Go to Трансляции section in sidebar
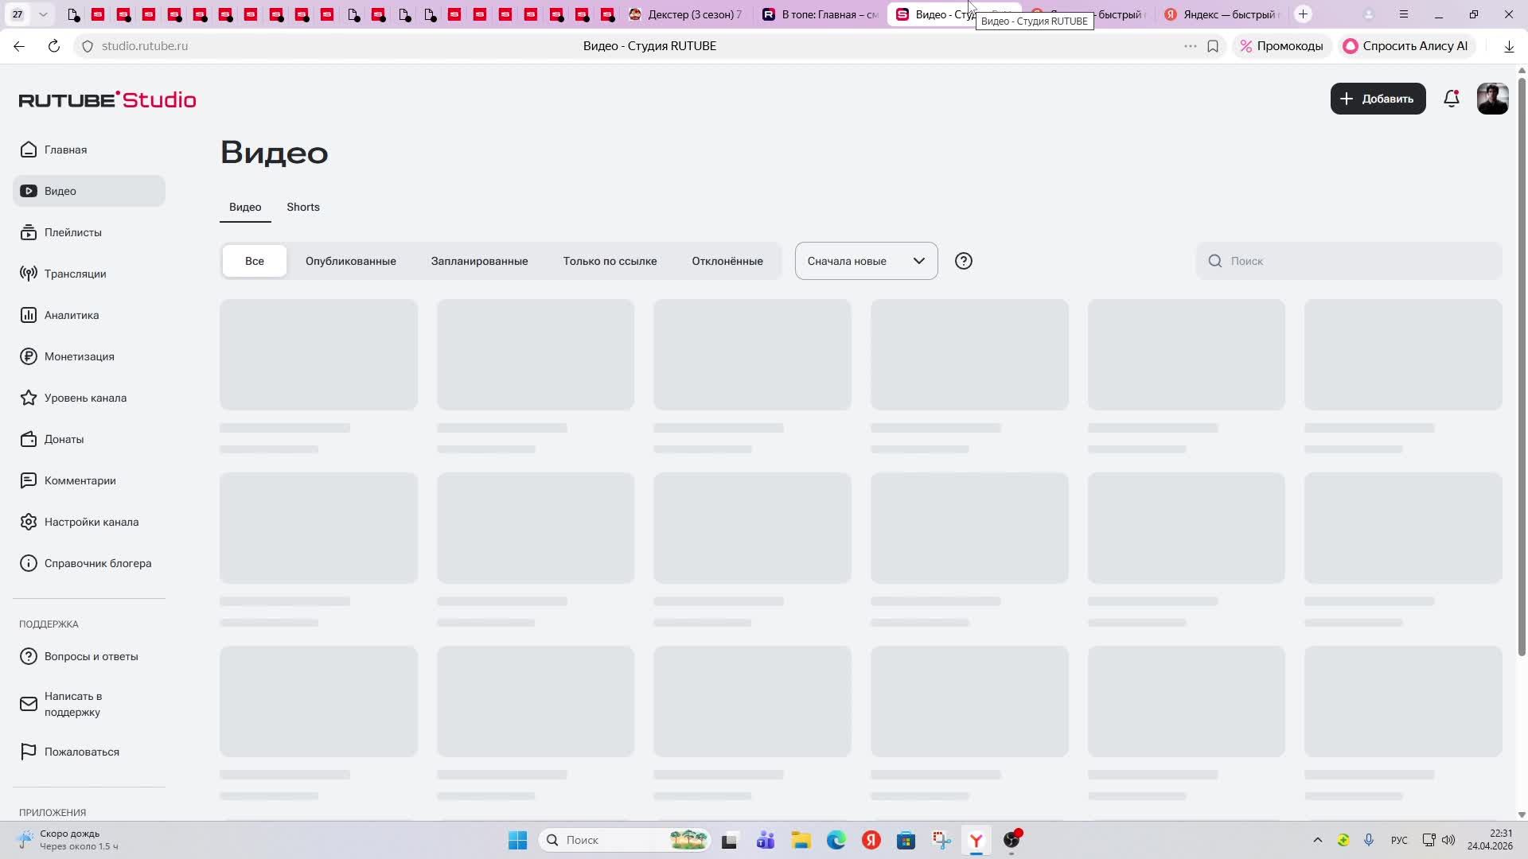Image resolution: width=1528 pixels, height=859 pixels. [x=75, y=274]
